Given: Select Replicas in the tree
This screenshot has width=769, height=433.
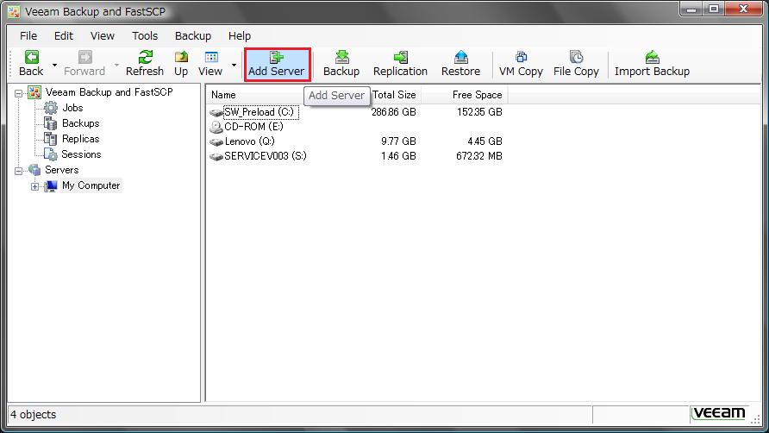Looking at the screenshot, I should tap(80, 139).
